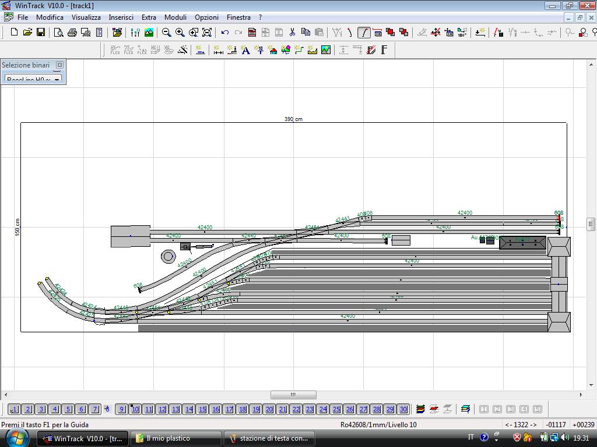Select the highlighted curve track tool
The height and width of the screenshot is (447, 597).
point(364,33)
